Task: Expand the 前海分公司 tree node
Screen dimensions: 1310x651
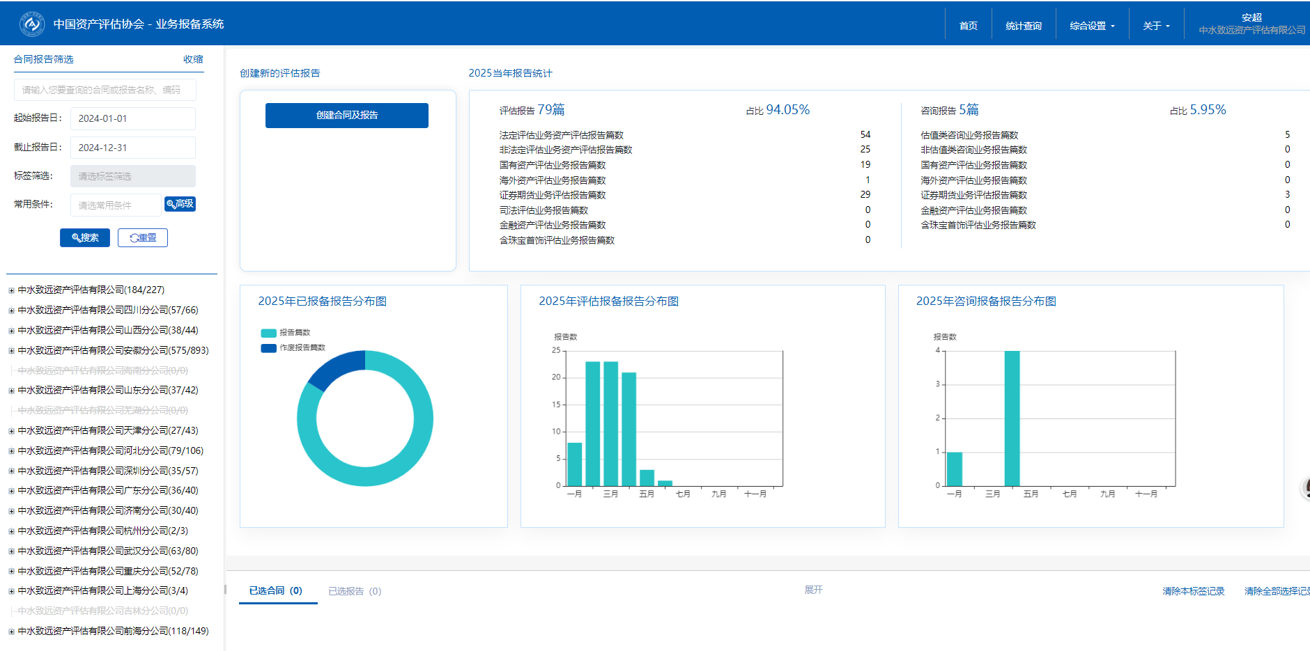Action: click(x=11, y=632)
